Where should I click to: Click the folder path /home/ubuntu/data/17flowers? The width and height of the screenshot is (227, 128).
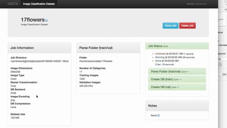(x=96, y=61)
